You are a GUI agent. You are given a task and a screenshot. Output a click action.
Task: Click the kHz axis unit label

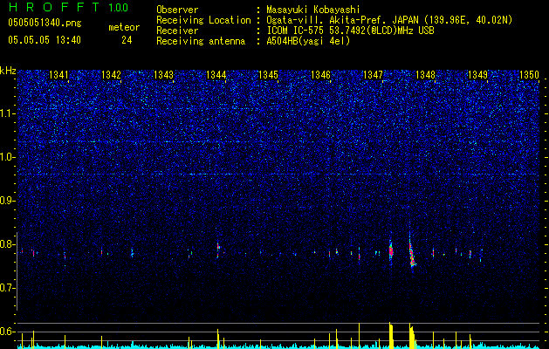[x=8, y=71]
